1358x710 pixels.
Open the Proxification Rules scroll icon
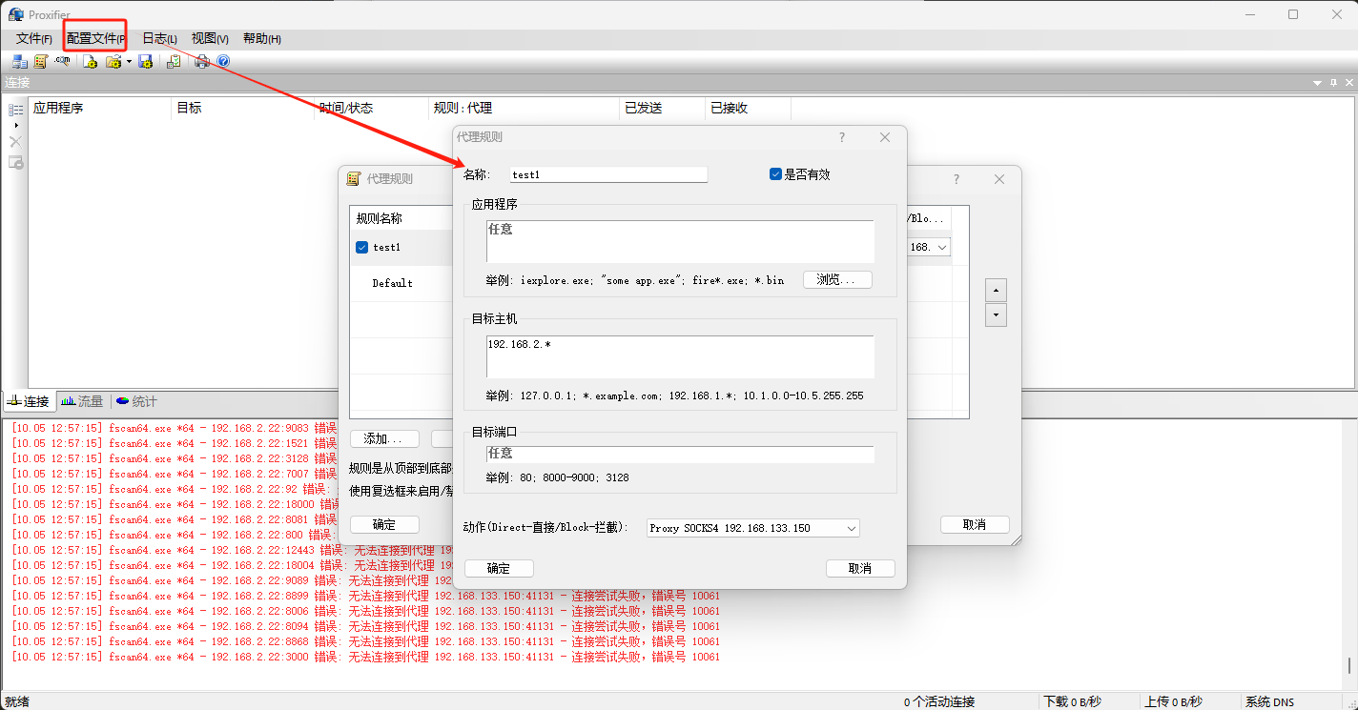[x=41, y=61]
